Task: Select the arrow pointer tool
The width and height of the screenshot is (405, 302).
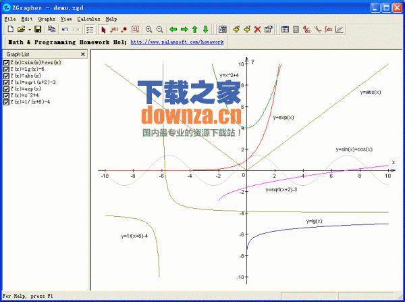Action: coord(103,30)
